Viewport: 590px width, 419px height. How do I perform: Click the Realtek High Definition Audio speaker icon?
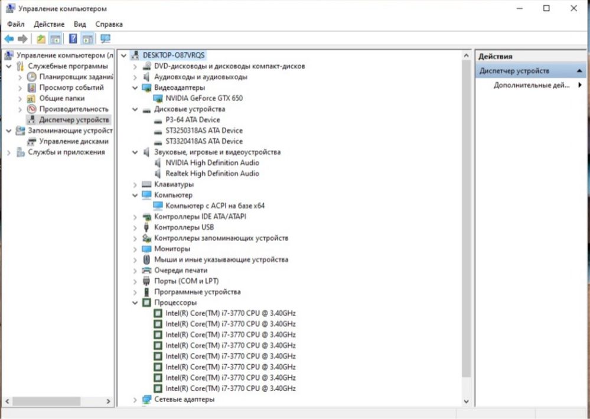pyautogui.click(x=158, y=174)
